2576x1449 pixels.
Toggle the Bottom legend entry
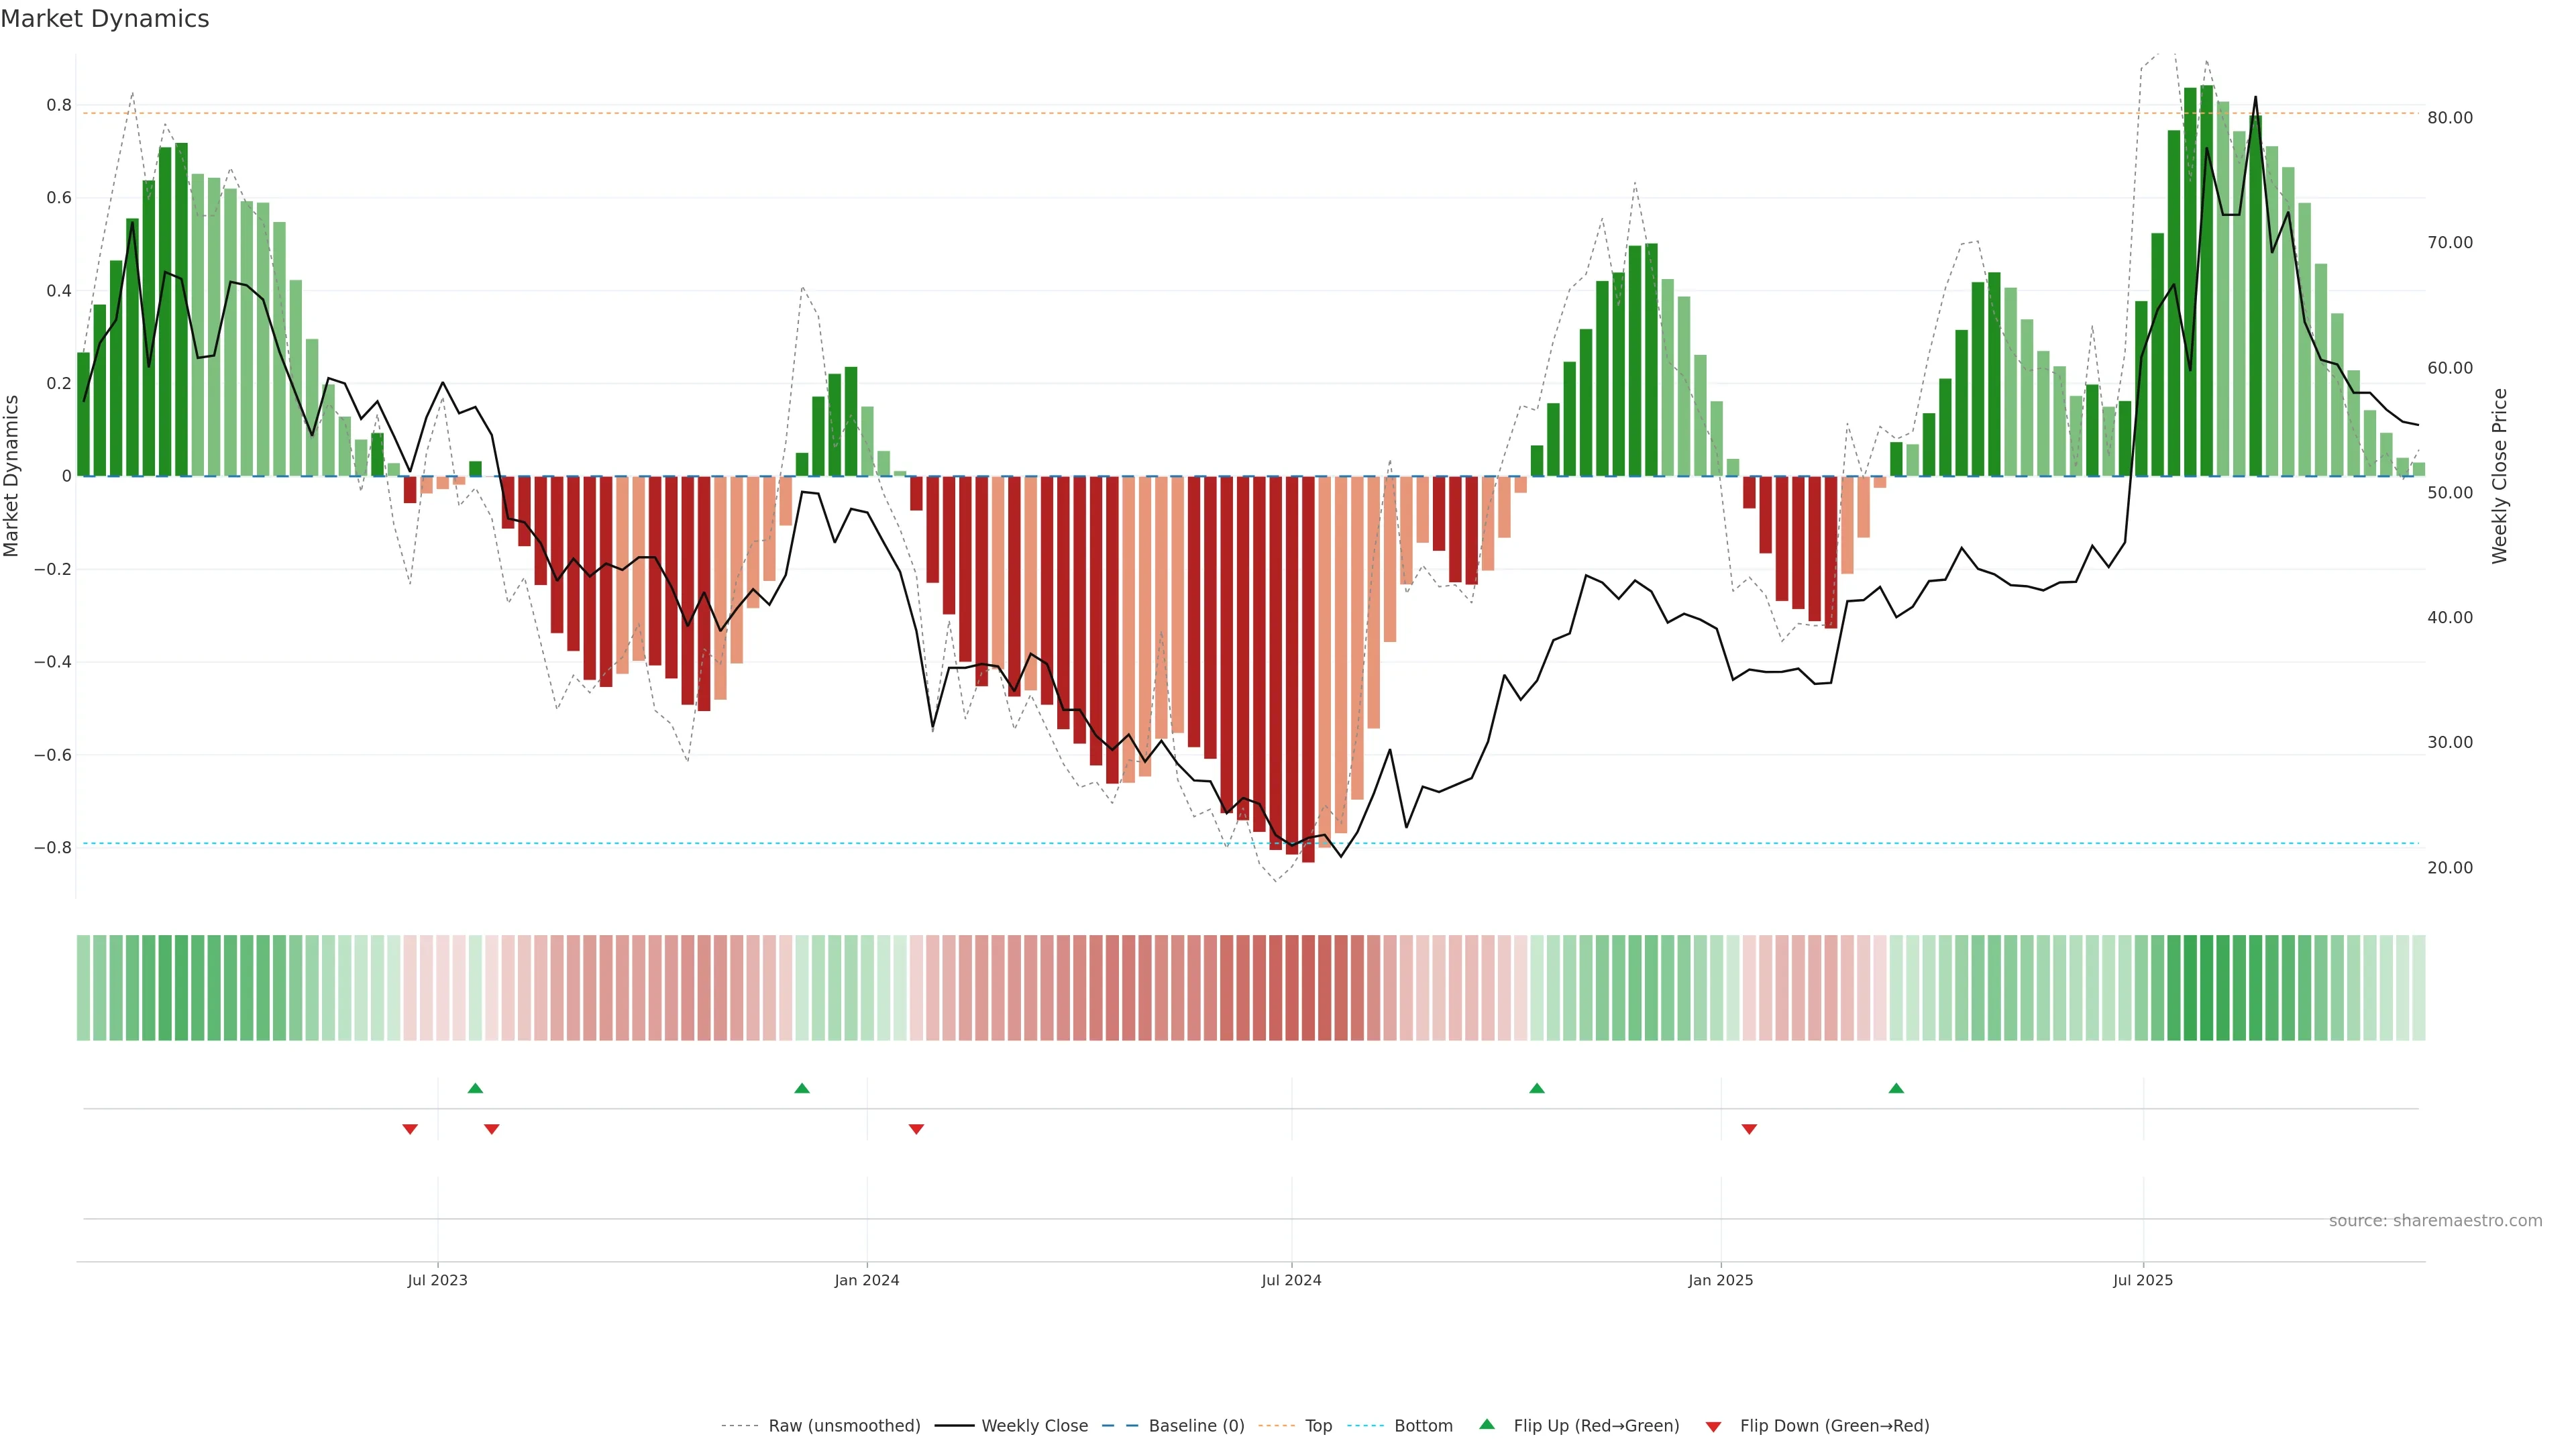[1423, 1426]
